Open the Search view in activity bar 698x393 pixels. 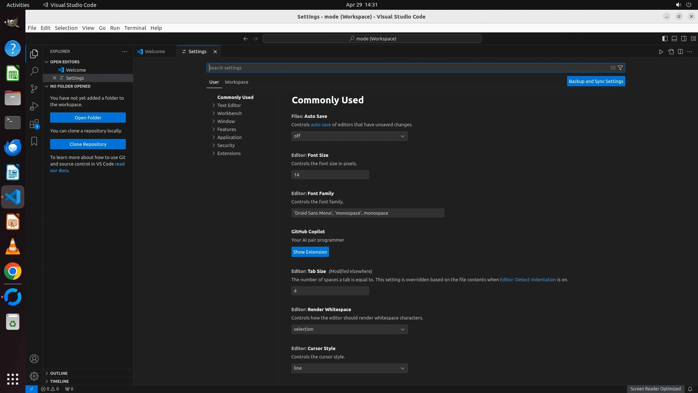point(34,71)
